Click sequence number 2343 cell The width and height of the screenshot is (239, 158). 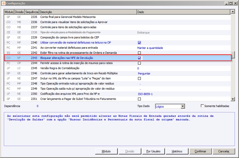(x=34, y=58)
